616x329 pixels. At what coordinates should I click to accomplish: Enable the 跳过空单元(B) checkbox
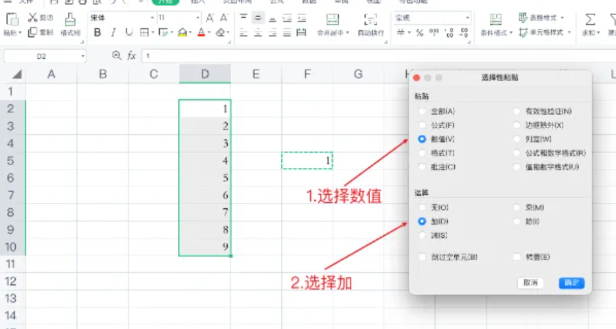tap(423, 257)
